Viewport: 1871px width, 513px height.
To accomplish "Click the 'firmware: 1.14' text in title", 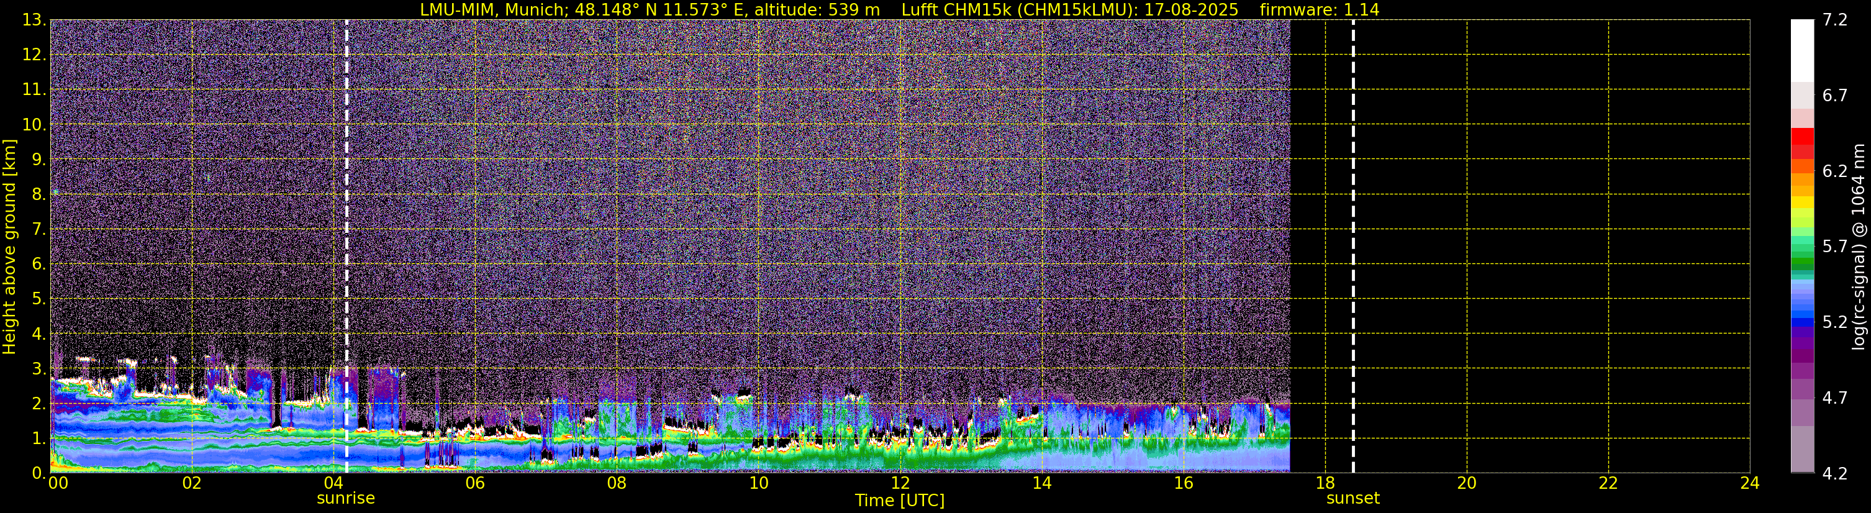I will (1320, 9).
